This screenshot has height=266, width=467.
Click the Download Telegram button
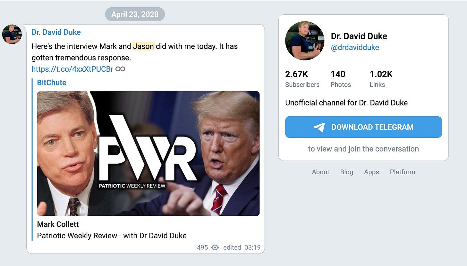(363, 127)
